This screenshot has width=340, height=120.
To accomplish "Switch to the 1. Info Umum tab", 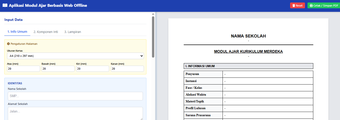I will click(x=17, y=32).
